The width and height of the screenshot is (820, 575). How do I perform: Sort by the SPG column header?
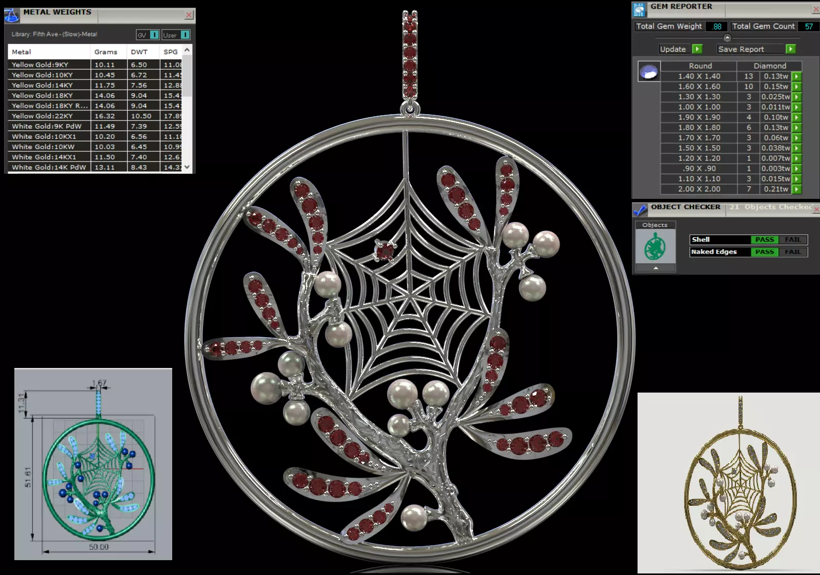click(x=171, y=52)
